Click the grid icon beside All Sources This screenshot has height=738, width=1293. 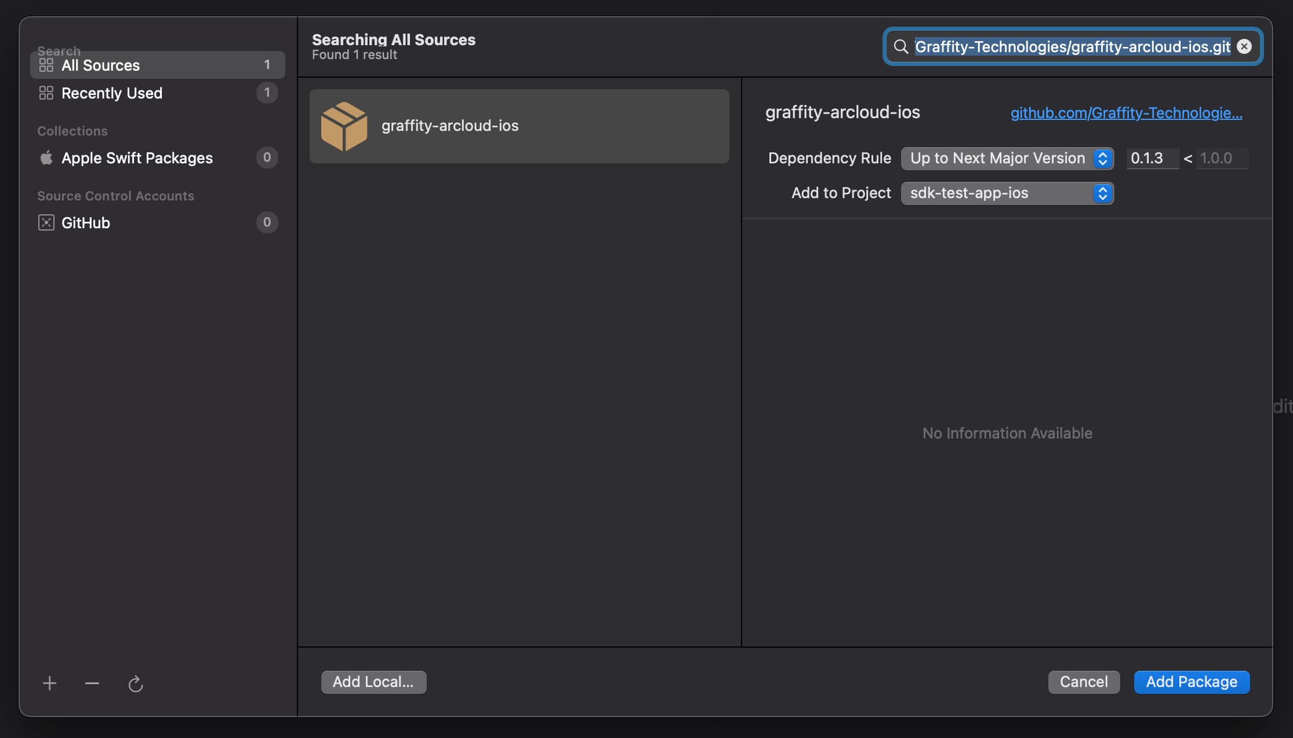click(x=46, y=65)
